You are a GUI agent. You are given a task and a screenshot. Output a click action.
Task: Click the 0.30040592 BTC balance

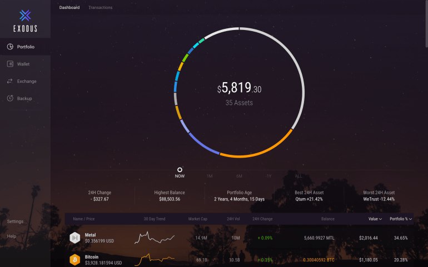[x=318, y=260]
